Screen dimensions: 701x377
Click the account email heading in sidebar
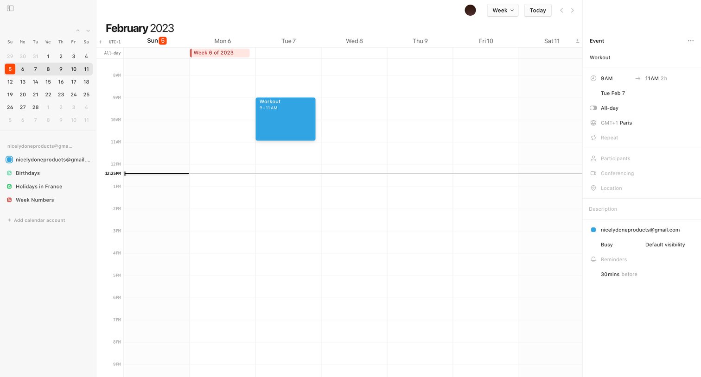point(40,146)
